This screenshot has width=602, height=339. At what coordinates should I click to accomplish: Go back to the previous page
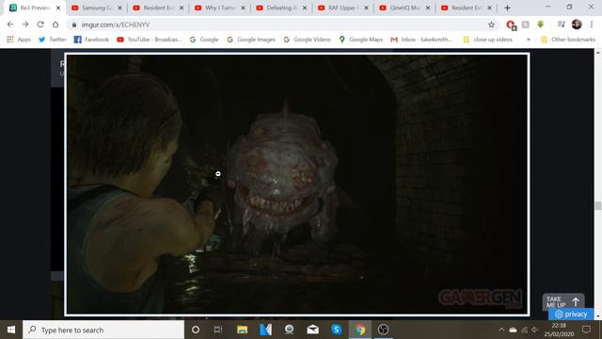pos(10,24)
